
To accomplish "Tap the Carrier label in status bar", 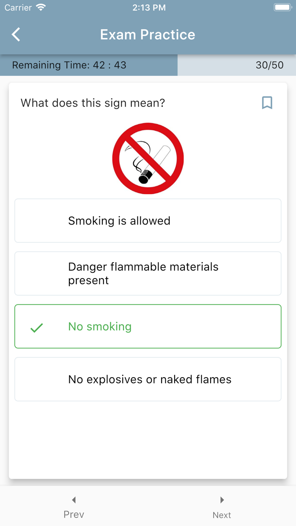I will [18, 8].
